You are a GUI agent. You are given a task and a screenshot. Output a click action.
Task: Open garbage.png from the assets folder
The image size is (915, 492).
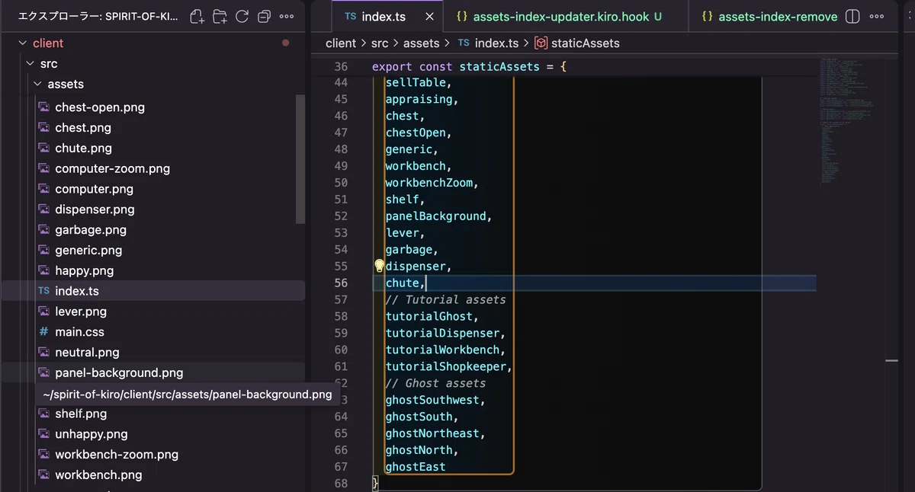tap(91, 230)
